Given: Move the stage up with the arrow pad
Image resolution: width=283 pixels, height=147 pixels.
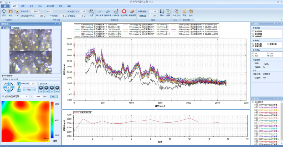Looking at the screenshot, I should 8,83.
